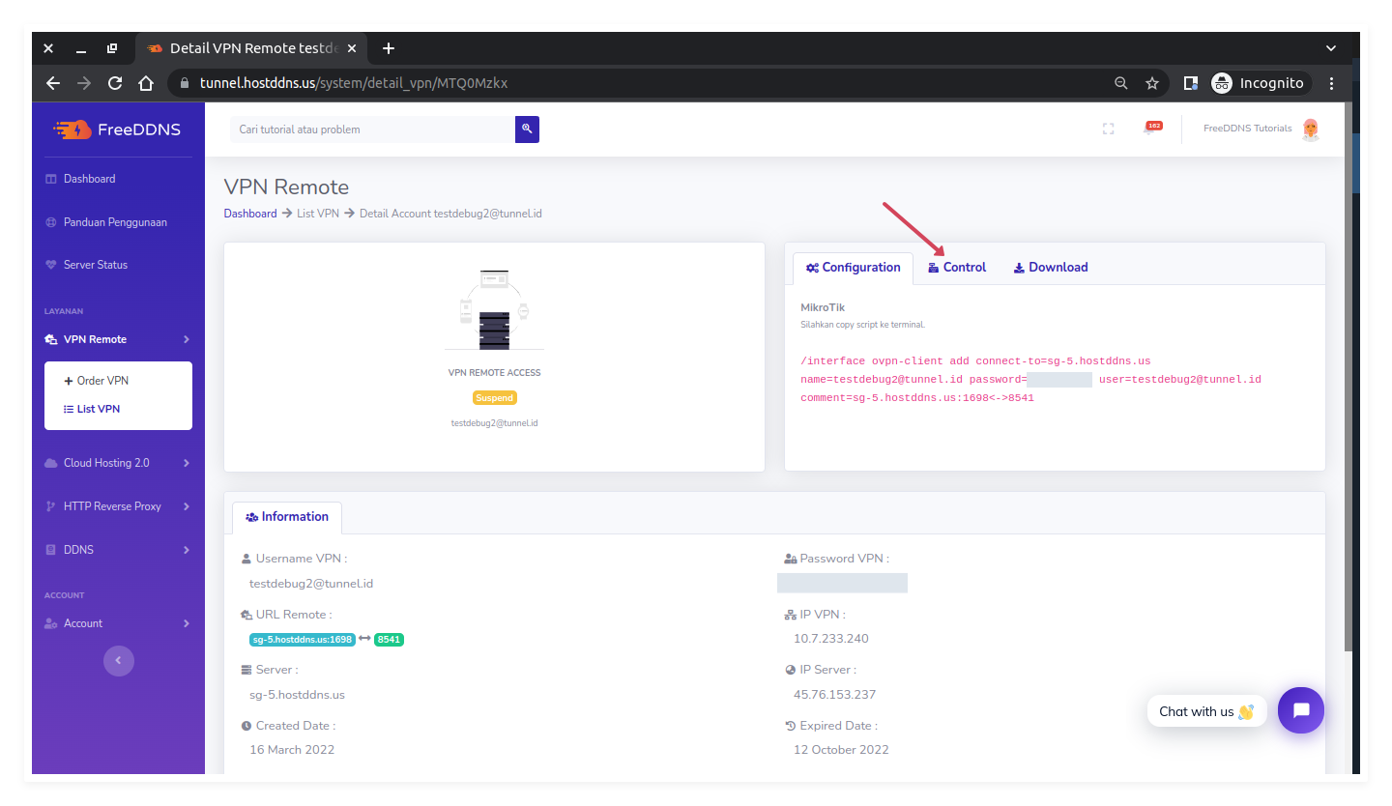The height and width of the screenshot is (806, 1392).
Task: Open the chat widget bubble button
Action: coord(1301,710)
